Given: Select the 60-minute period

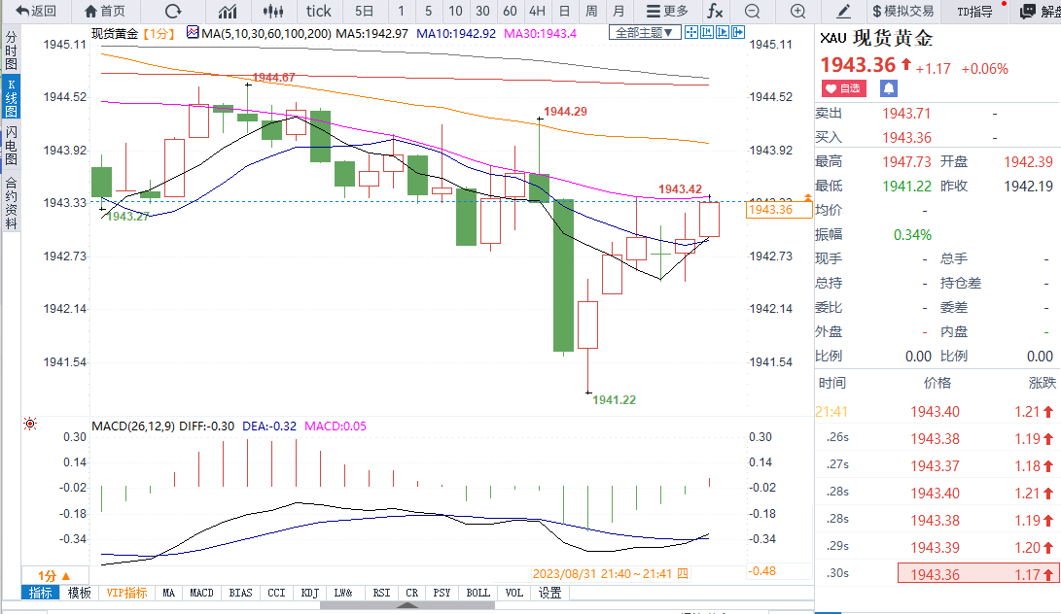Looking at the screenshot, I should 510,11.
